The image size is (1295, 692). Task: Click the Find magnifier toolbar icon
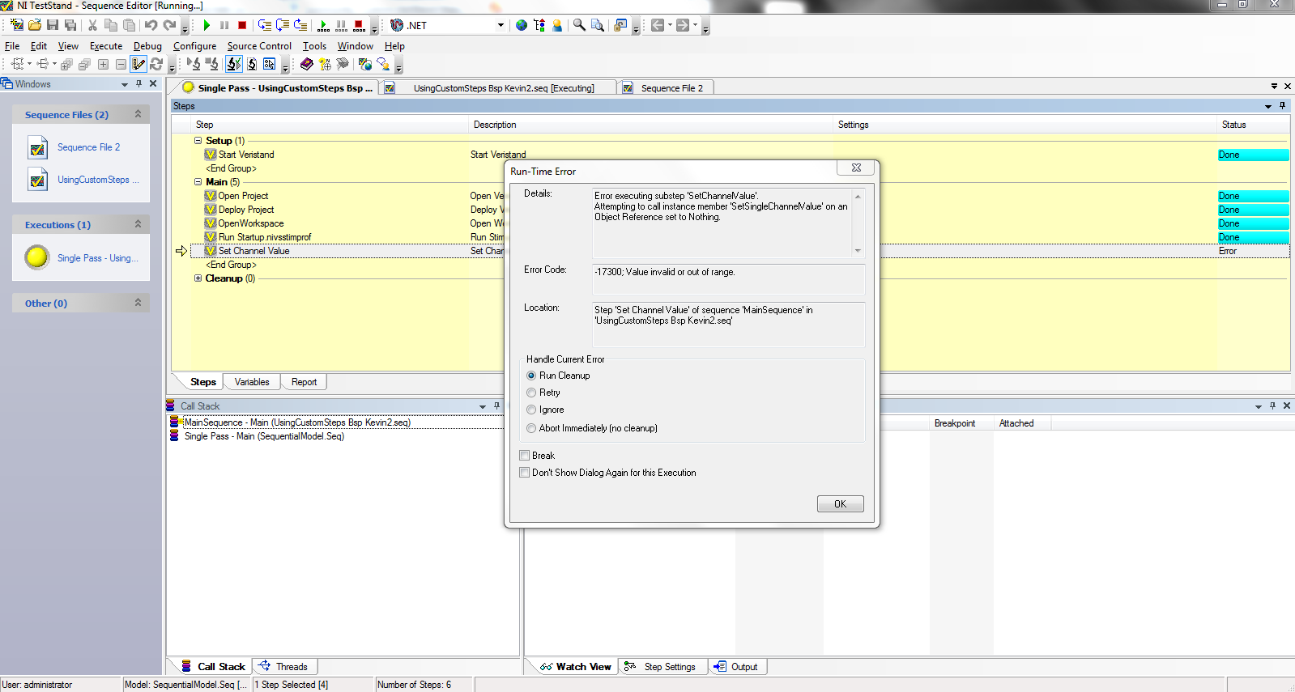(579, 25)
